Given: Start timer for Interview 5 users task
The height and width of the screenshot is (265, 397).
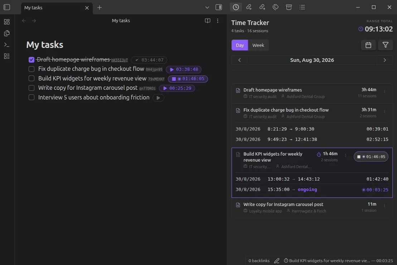Looking at the screenshot, I should 158,98.
